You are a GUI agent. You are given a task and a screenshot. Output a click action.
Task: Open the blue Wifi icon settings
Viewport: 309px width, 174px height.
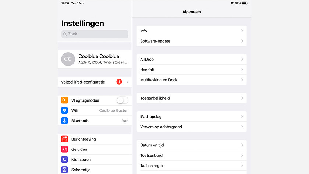[64, 110]
